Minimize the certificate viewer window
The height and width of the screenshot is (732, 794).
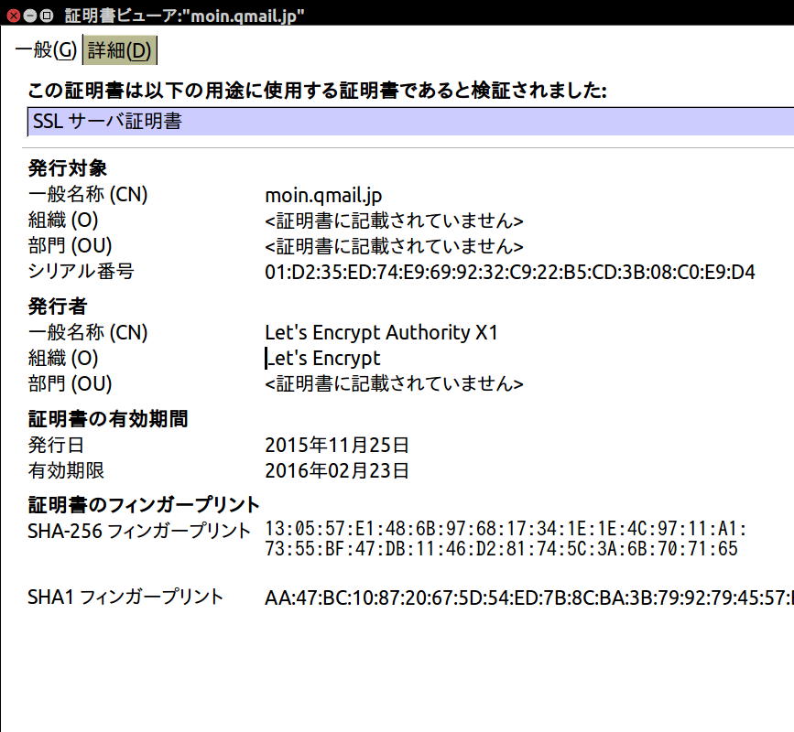click(x=30, y=16)
